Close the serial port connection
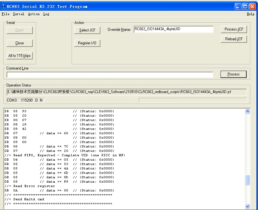258x210 pixels. click(20, 43)
